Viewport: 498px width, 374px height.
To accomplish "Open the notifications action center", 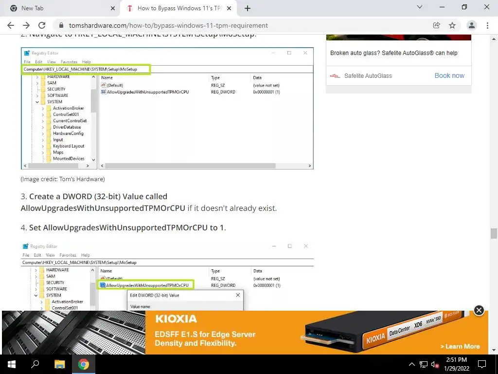I will (482, 364).
